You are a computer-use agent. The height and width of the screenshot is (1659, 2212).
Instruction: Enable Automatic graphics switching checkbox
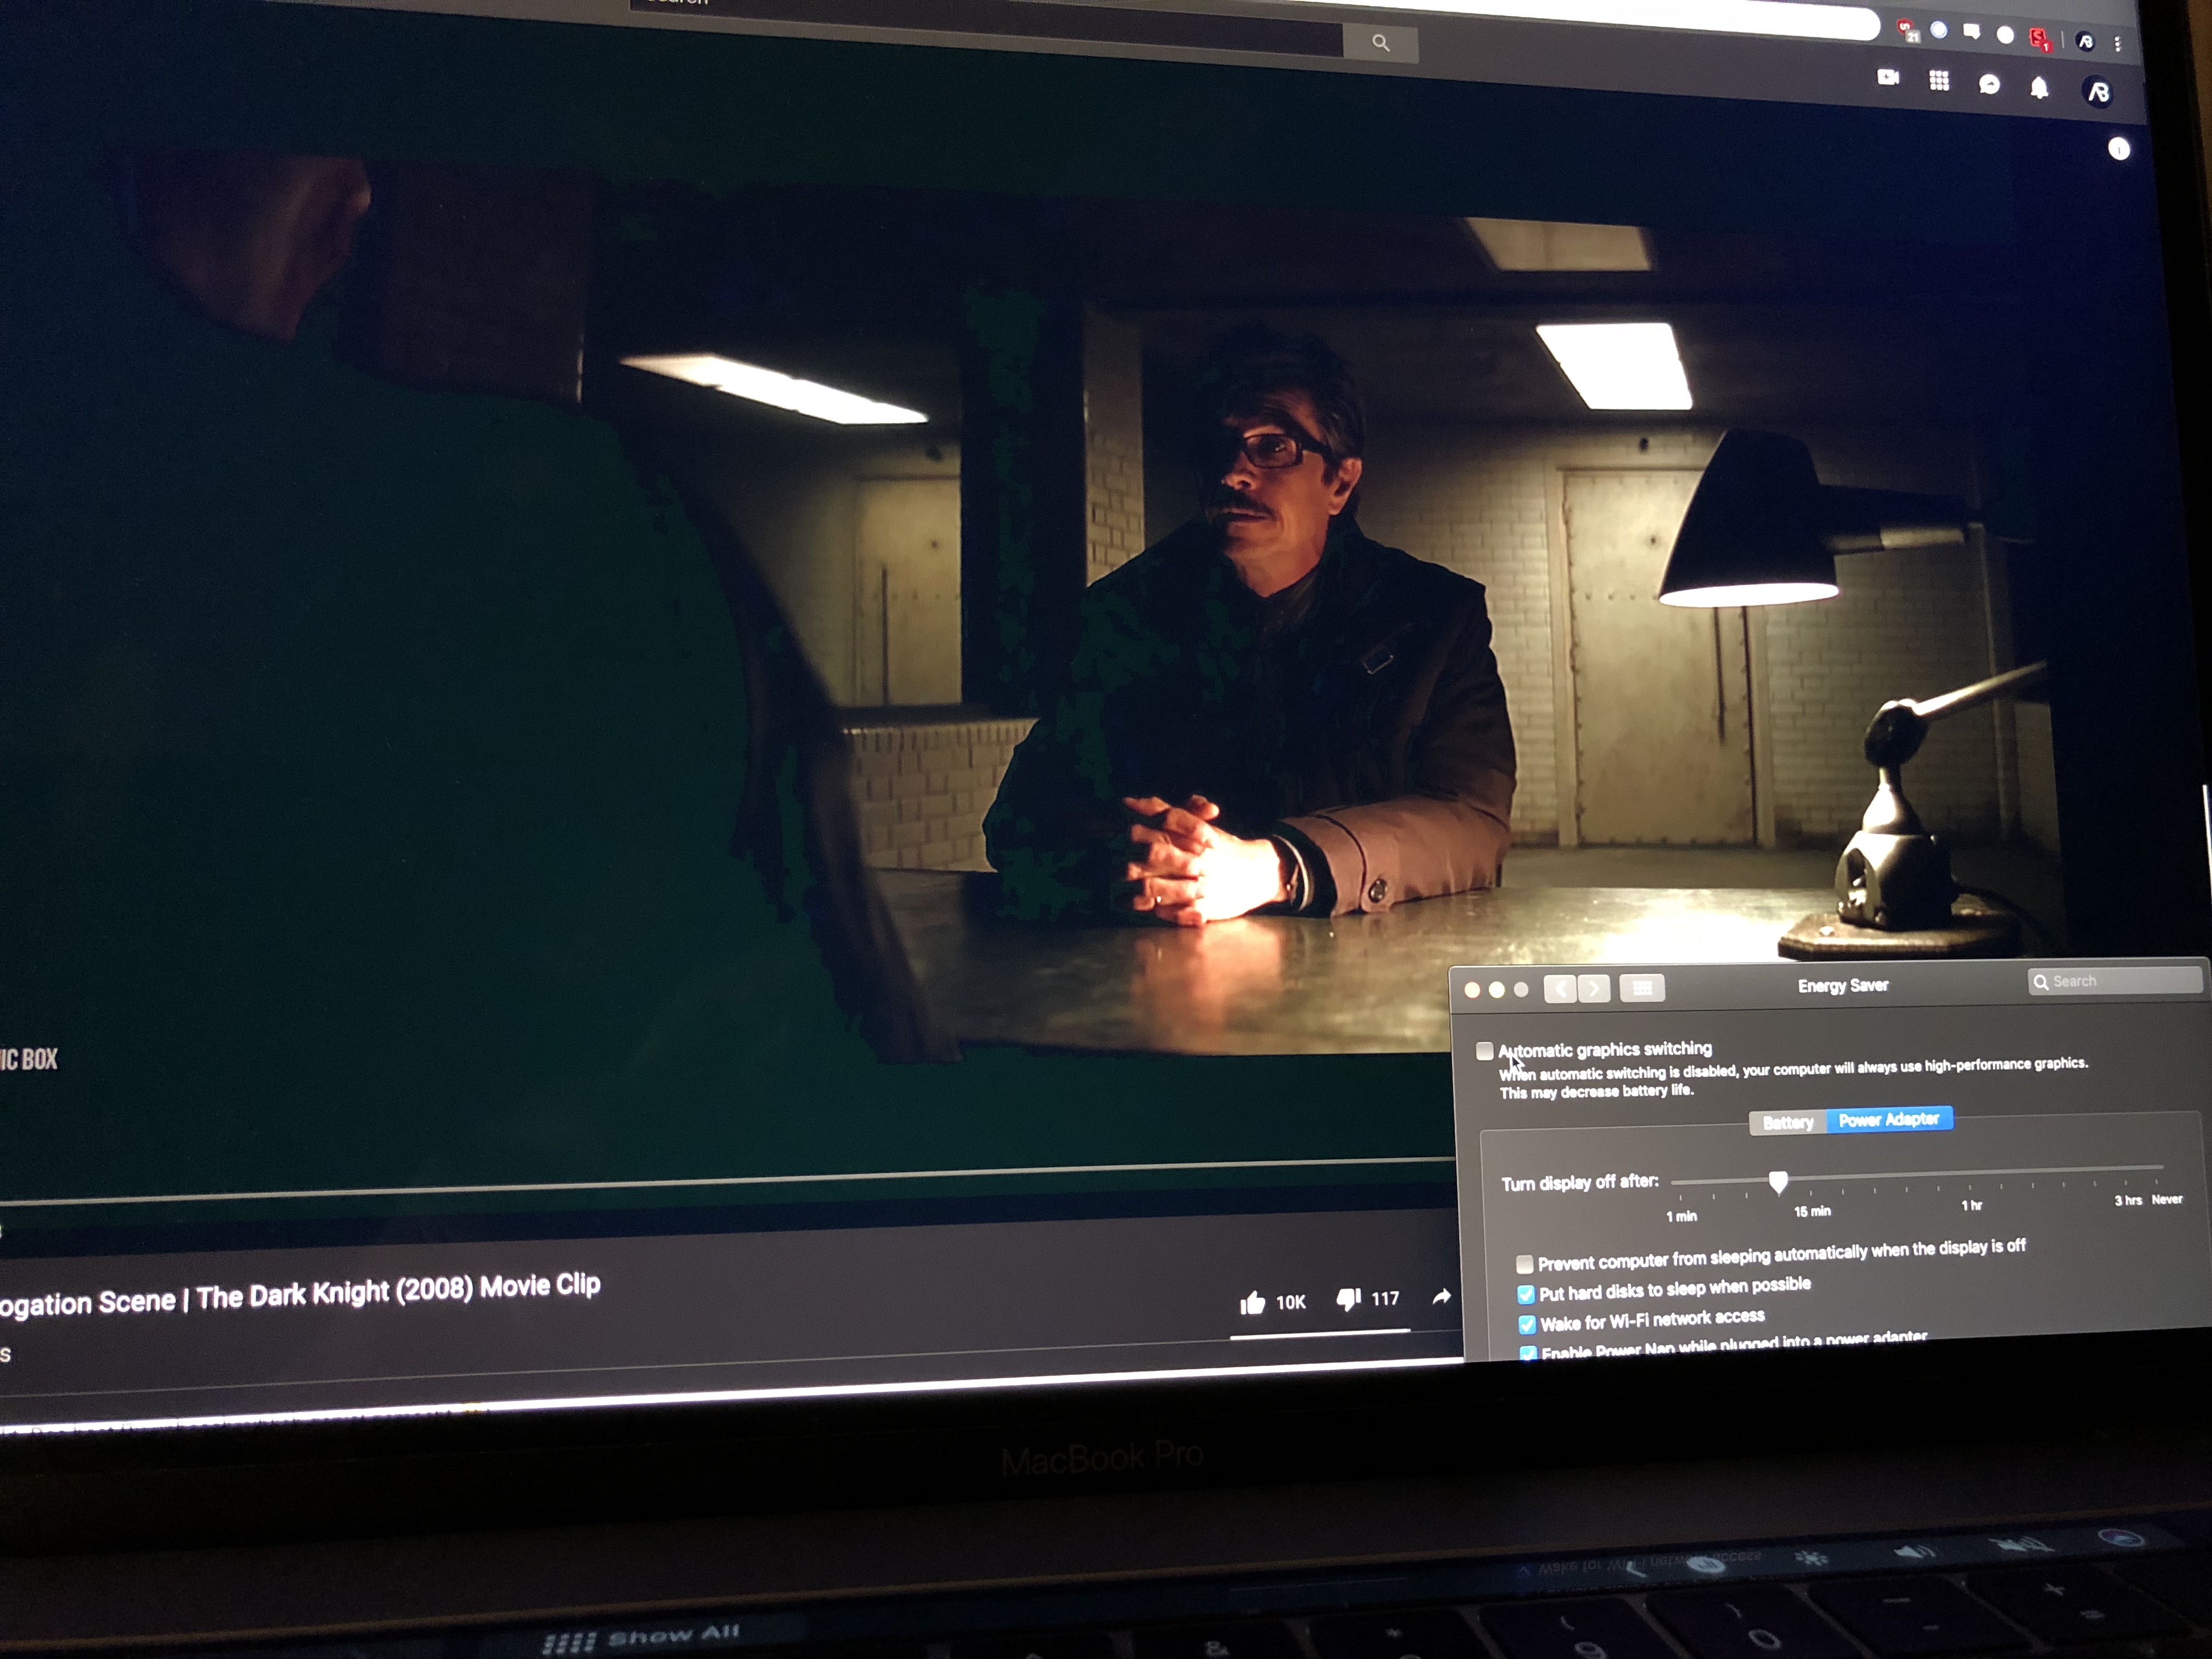pos(1485,1051)
